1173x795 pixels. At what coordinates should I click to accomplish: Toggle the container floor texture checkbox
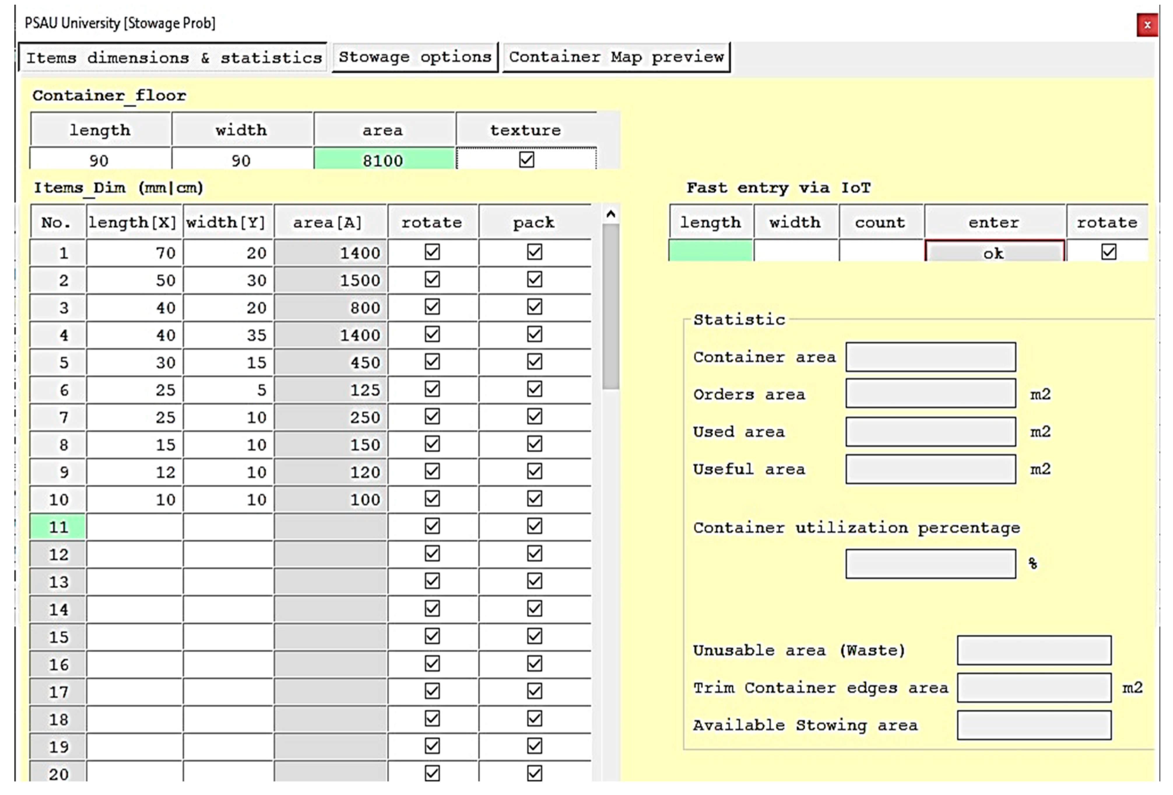[x=526, y=160]
